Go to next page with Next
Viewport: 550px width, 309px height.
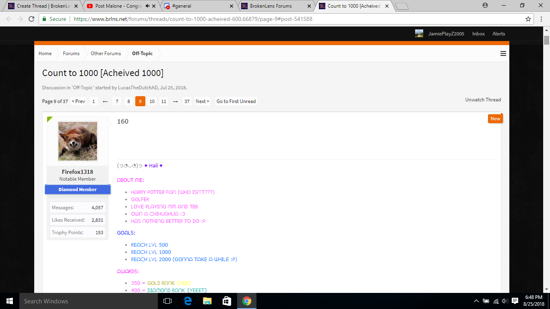click(x=202, y=101)
